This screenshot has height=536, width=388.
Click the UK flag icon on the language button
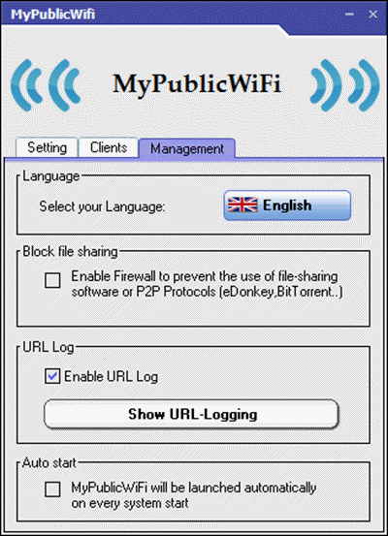pos(242,205)
